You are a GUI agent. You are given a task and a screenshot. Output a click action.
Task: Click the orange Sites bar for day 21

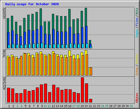click(x=91, y=71)
